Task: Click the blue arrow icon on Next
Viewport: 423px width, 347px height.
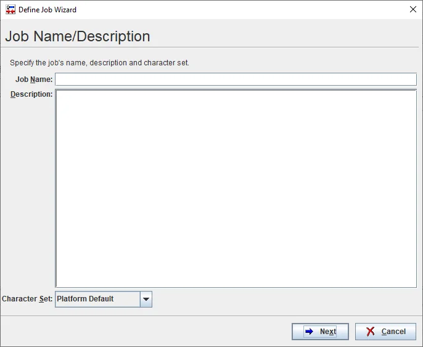Action: [x=310, y=332]
